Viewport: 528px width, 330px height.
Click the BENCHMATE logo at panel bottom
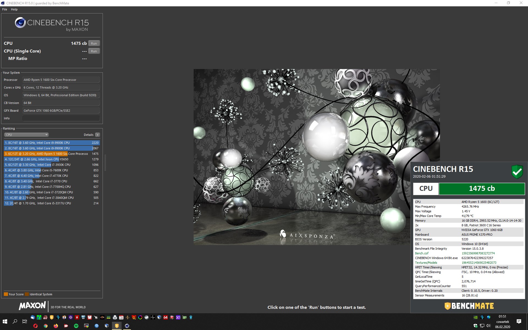469,306
